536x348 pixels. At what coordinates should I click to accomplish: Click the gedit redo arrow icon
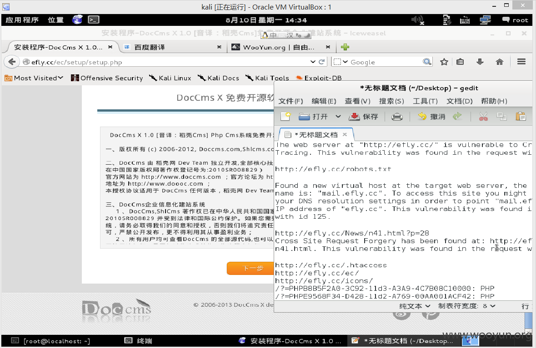coord(457,117)
